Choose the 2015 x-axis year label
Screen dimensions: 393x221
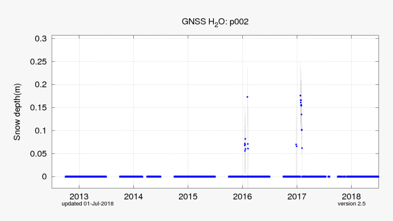[188, 197]
